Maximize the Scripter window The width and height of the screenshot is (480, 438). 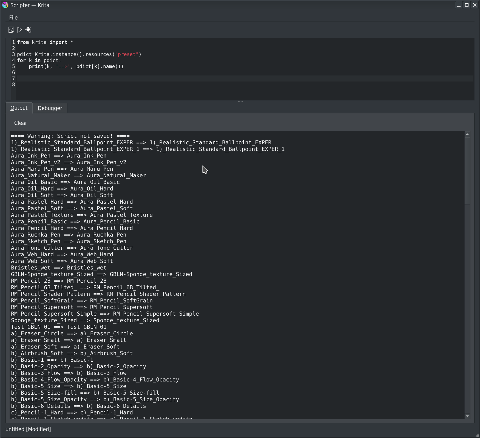point(467,5)
